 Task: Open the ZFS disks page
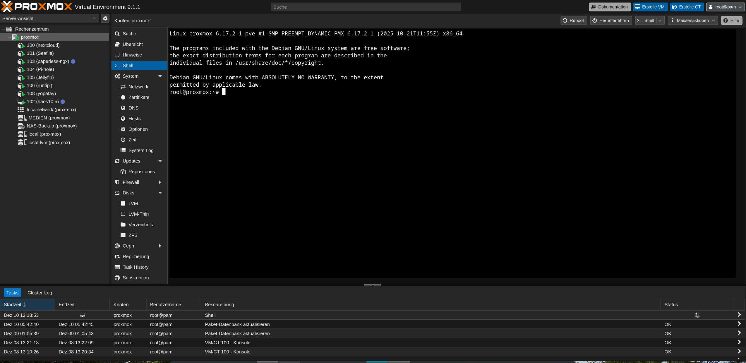[133, 235]
